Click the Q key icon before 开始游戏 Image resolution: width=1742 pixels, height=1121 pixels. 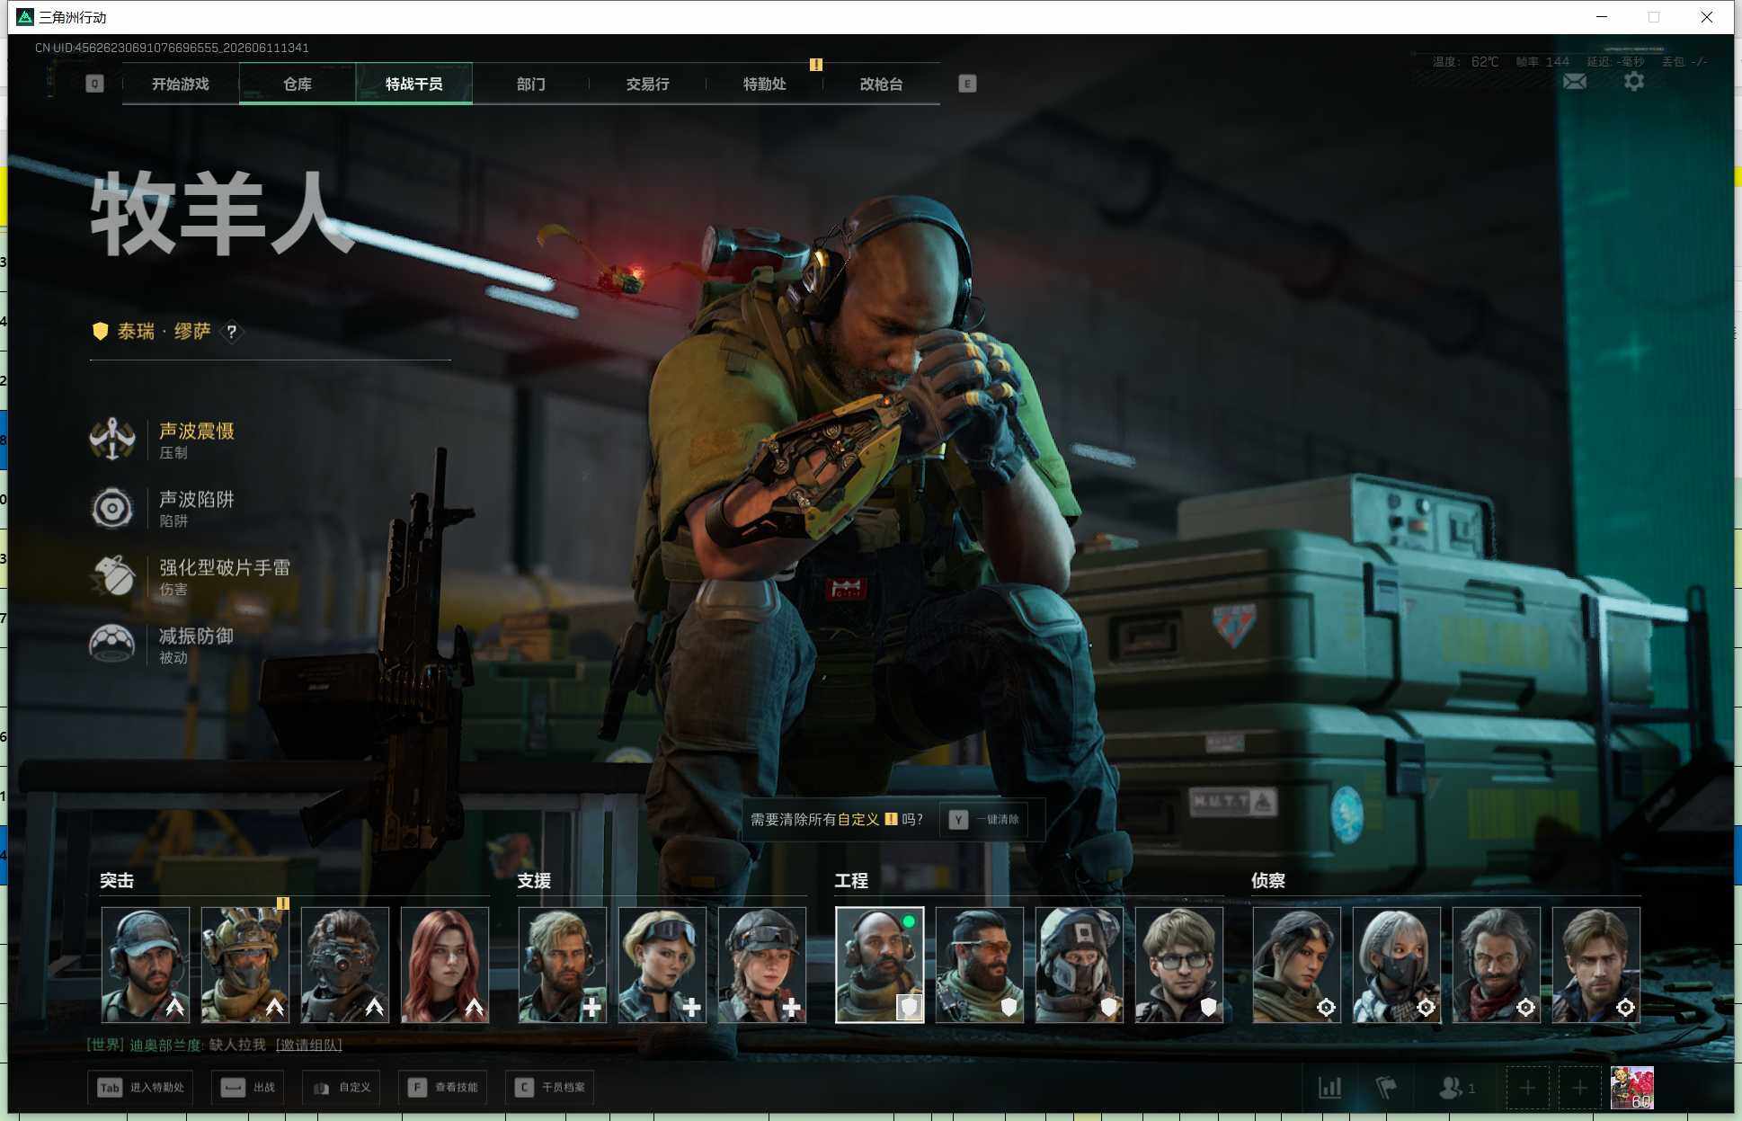(x=94, y=84)
